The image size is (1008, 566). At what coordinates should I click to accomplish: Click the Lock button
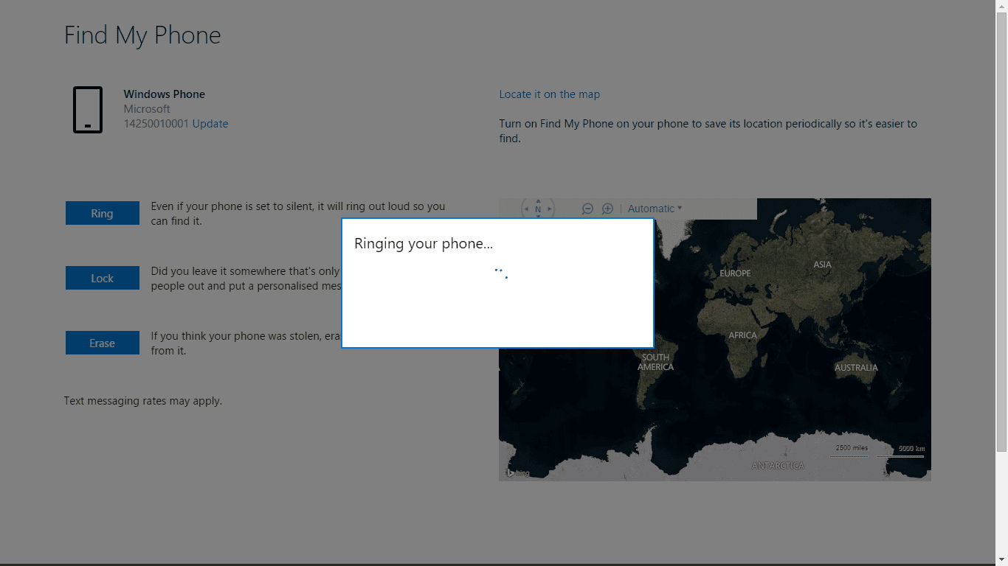102,278
